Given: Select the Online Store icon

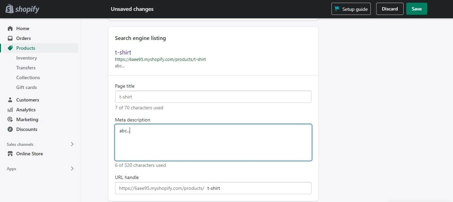Looking at the screenshot, I should pos(10,154).
